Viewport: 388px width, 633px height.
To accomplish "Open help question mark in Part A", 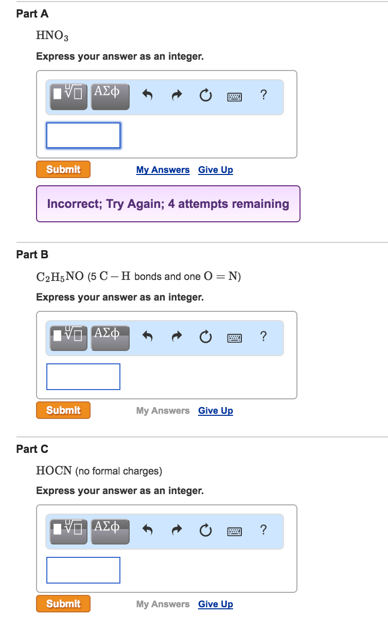I will pos(263,95).
